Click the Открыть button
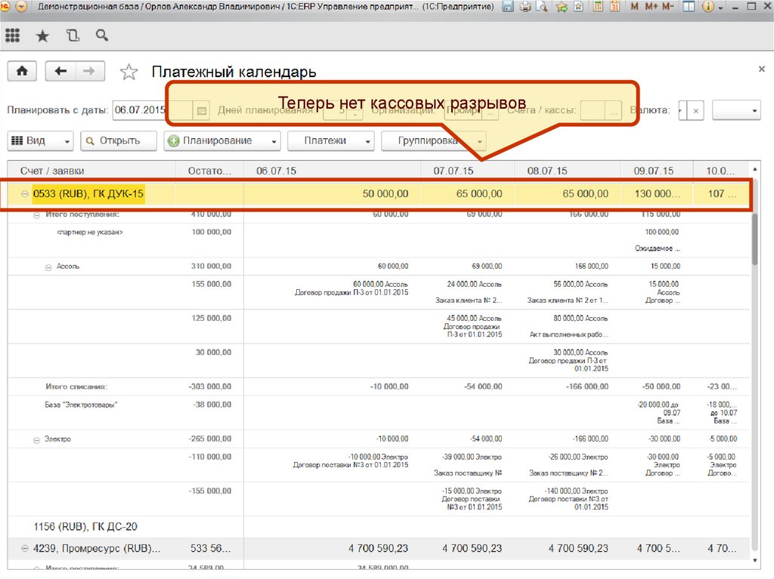 pos(119,141)
